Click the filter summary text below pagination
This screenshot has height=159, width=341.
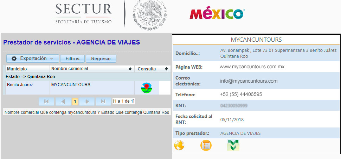click(x=87, y=112)
